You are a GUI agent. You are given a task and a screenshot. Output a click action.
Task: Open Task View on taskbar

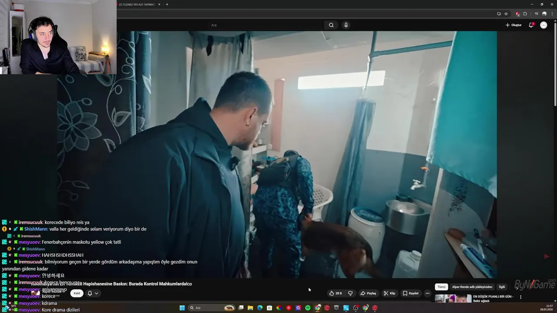click(x=241, y=308)
